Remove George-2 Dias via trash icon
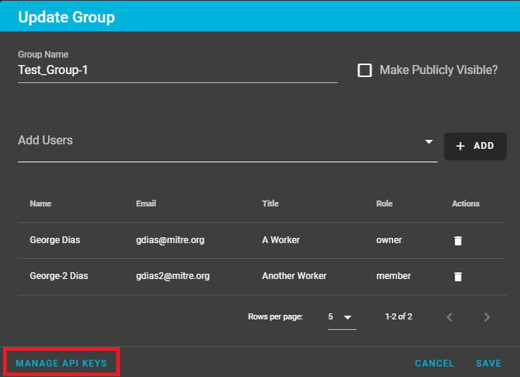 tap(458, 276)
